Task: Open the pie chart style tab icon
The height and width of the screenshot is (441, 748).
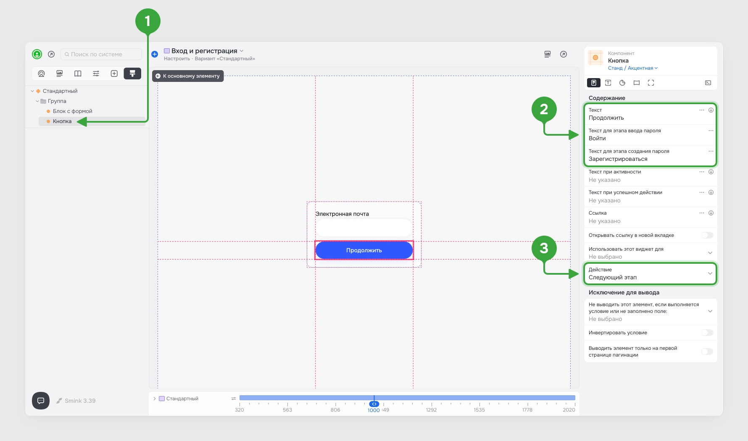Action: click(x=622, y=83)
